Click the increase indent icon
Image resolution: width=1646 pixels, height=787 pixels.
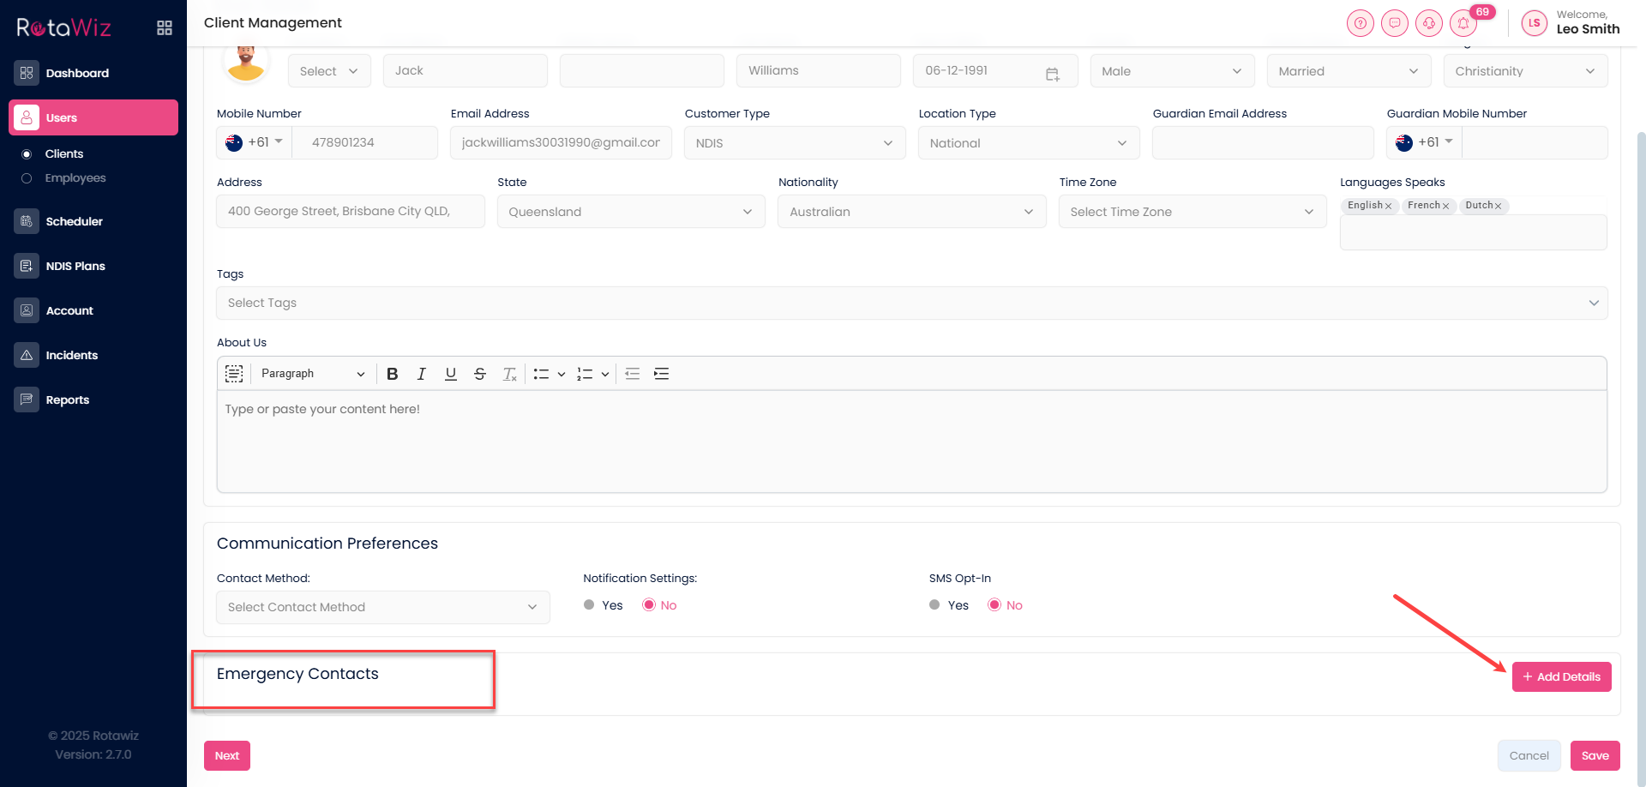pyautogui.click(x=661, y=374)
